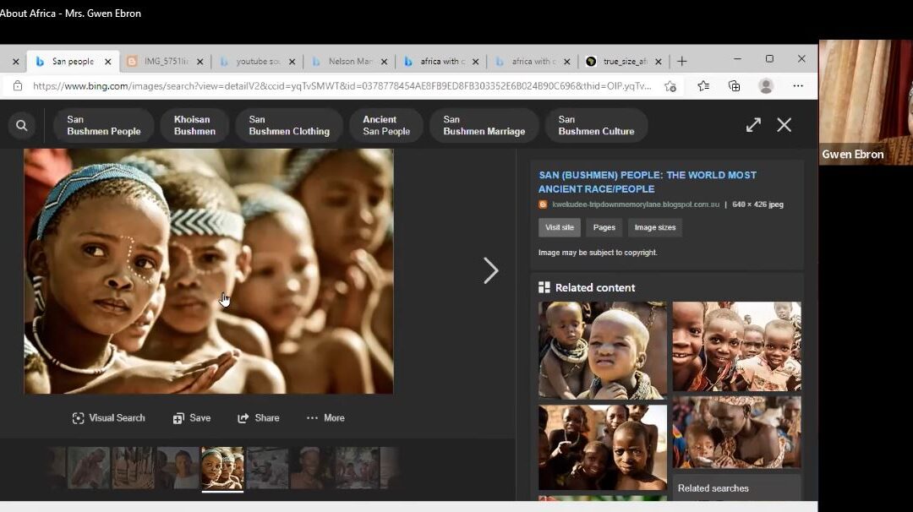Close the Nelson Man tab
Viewport: 913px width, 512px height.
tap(384, 61)
